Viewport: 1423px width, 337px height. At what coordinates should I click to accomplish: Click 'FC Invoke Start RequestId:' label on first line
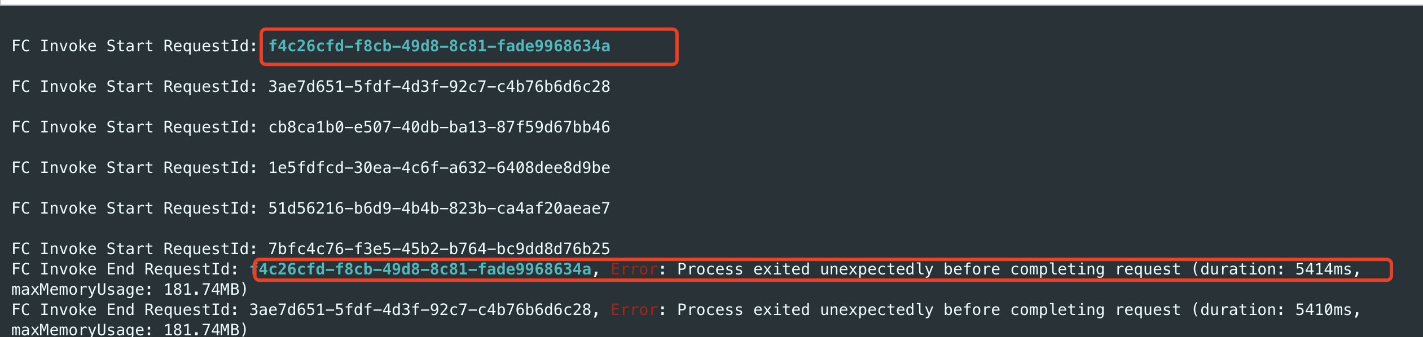click(x=134, y=46)
